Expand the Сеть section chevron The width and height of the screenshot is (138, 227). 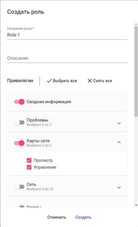[x=119, y=187]
